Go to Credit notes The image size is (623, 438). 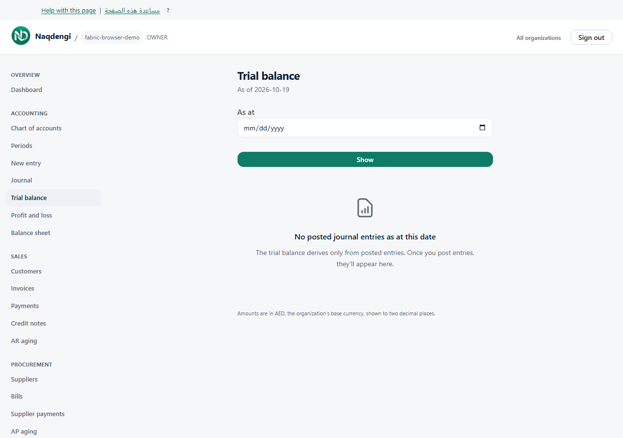[x=28, y=323]
